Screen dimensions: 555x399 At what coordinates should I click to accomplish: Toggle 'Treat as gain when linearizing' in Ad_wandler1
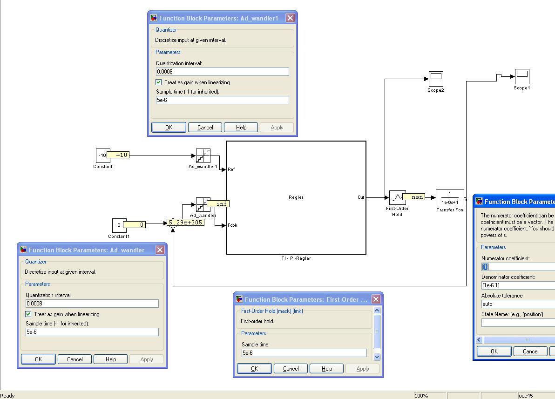159,82
